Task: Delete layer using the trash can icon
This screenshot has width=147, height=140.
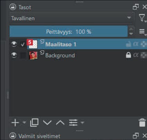Action: (x=142, y=123)
